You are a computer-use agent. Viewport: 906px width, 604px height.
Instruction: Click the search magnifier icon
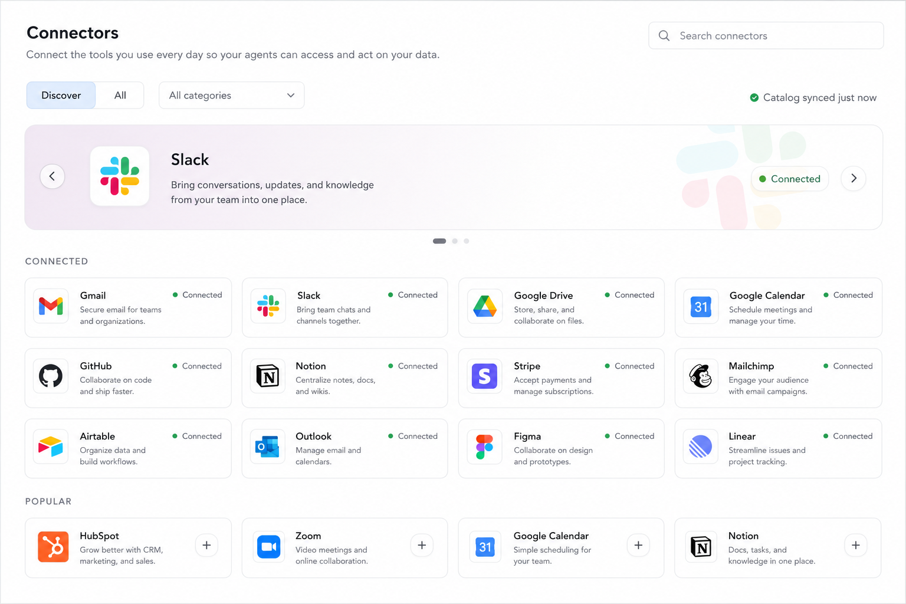(x=664, y=36)
